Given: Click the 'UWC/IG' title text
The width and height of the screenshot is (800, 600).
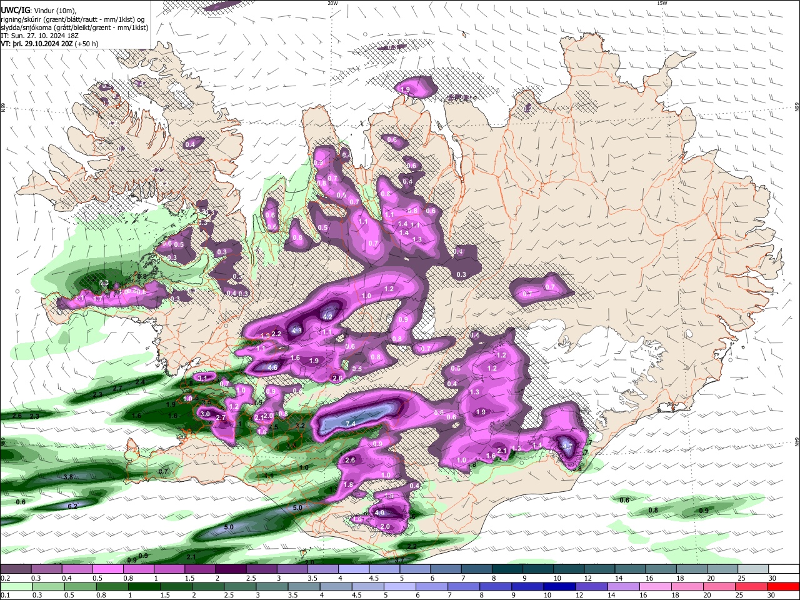Looking at the screenshot, I should [14, 11].
